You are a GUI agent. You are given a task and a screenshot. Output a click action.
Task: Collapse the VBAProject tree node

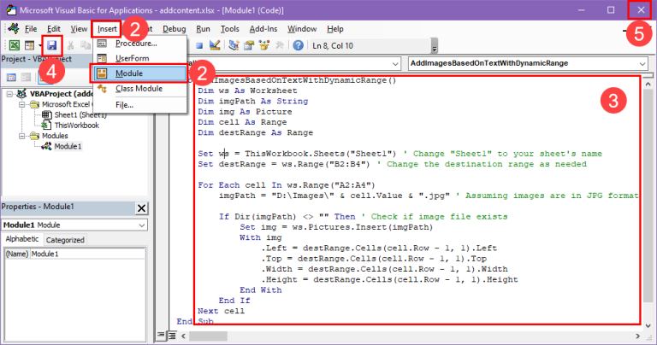(x=9, y=94)
